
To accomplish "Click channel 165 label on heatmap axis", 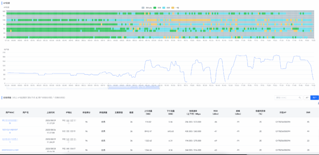I will click(x=4, y=11).
